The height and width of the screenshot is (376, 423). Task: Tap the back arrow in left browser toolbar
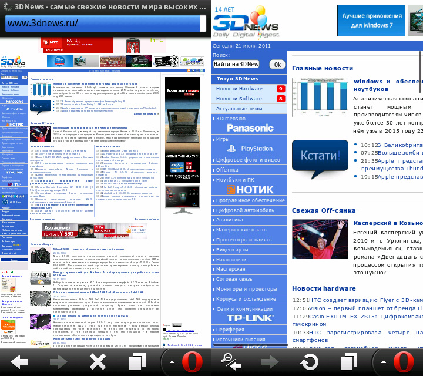tap(19, 360)
